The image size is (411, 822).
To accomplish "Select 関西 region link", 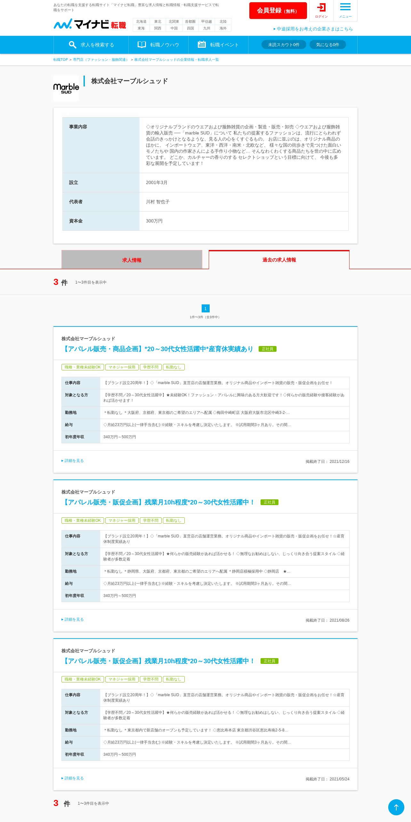I will [158, 28].
